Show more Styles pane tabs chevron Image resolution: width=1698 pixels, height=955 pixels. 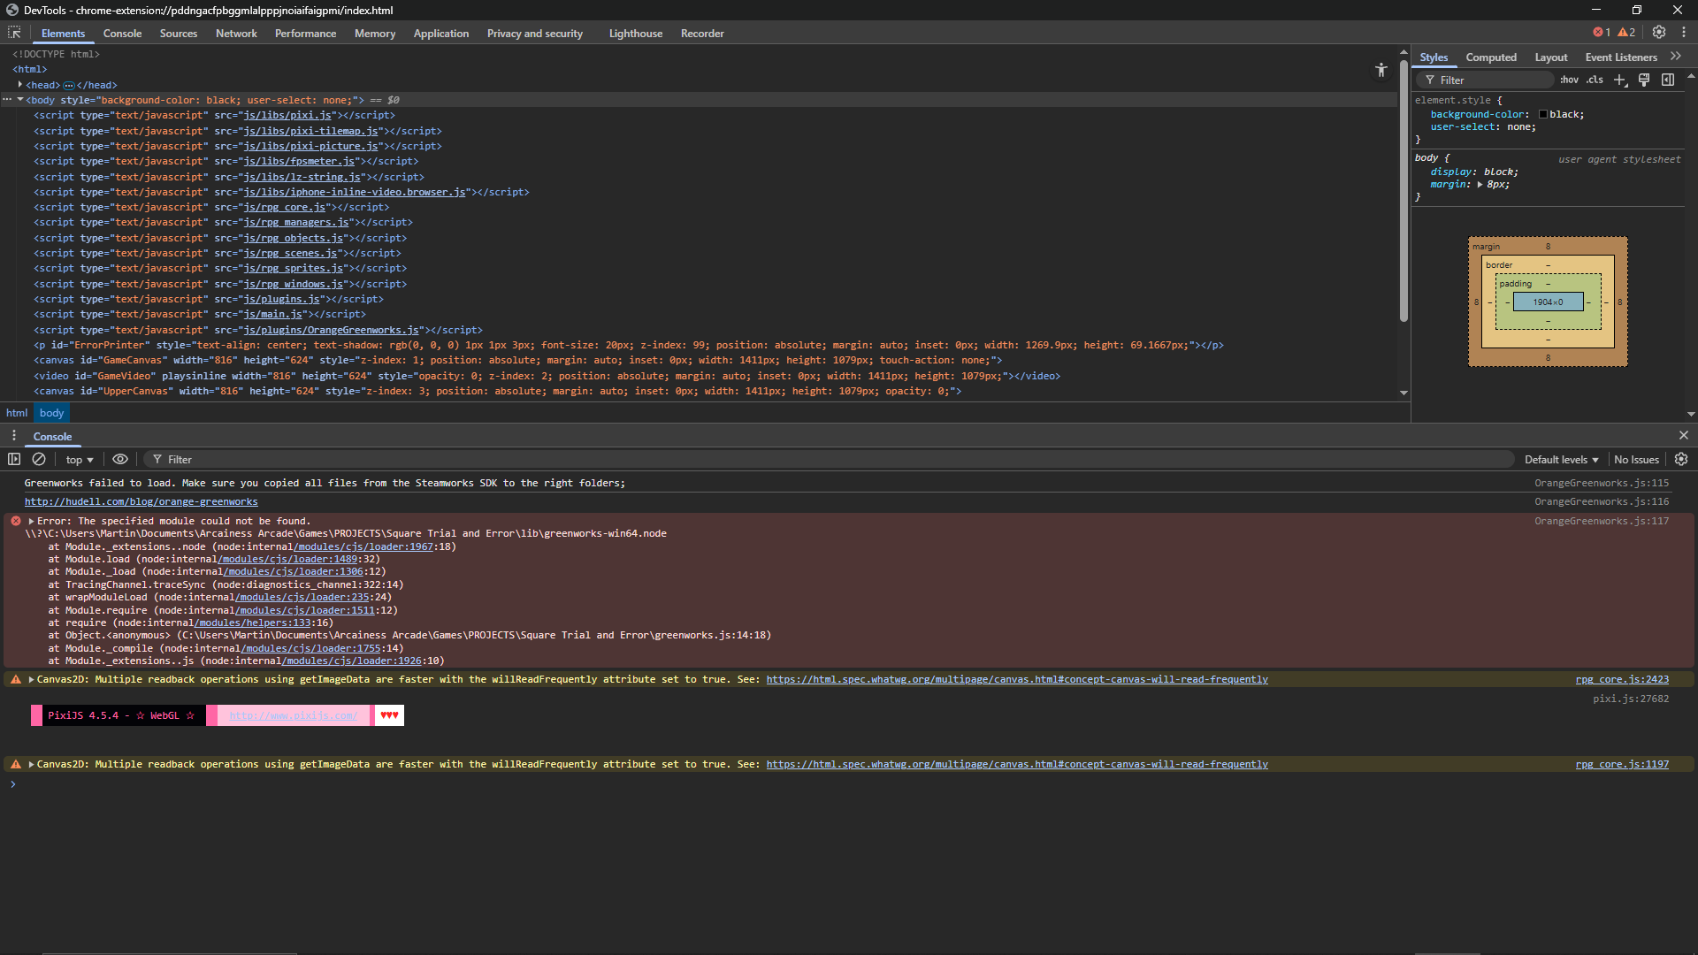coord(1676,57)
